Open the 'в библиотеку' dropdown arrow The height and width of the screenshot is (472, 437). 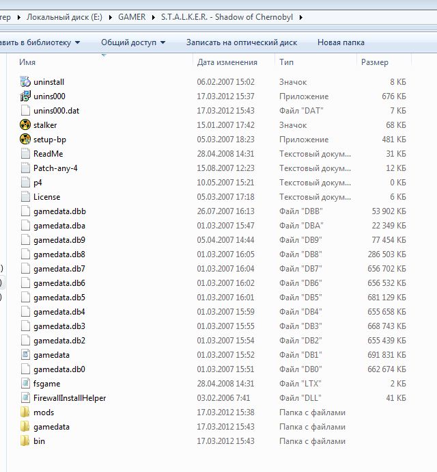(78, 42)
